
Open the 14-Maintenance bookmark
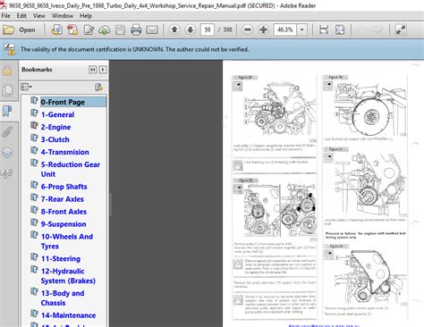point(69,315)
